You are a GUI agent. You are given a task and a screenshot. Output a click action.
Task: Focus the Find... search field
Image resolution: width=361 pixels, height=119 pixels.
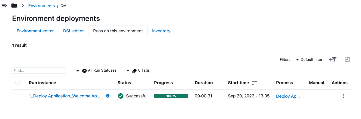coord(39,71)
